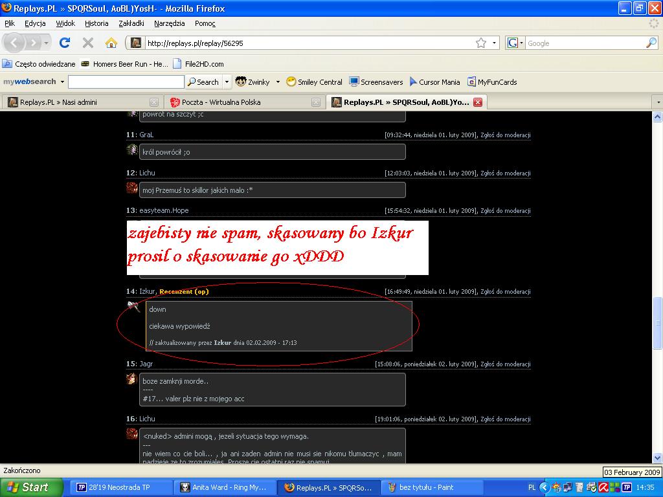Click the MyFunCards toolbar icon

[471, 82]
